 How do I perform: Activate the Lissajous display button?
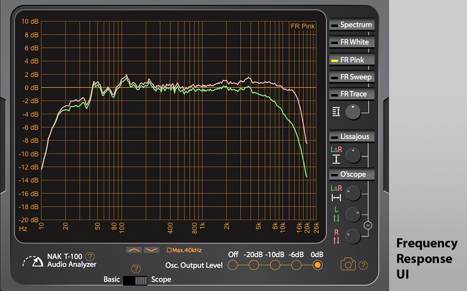pyautogui.click(x=352, y=137)
